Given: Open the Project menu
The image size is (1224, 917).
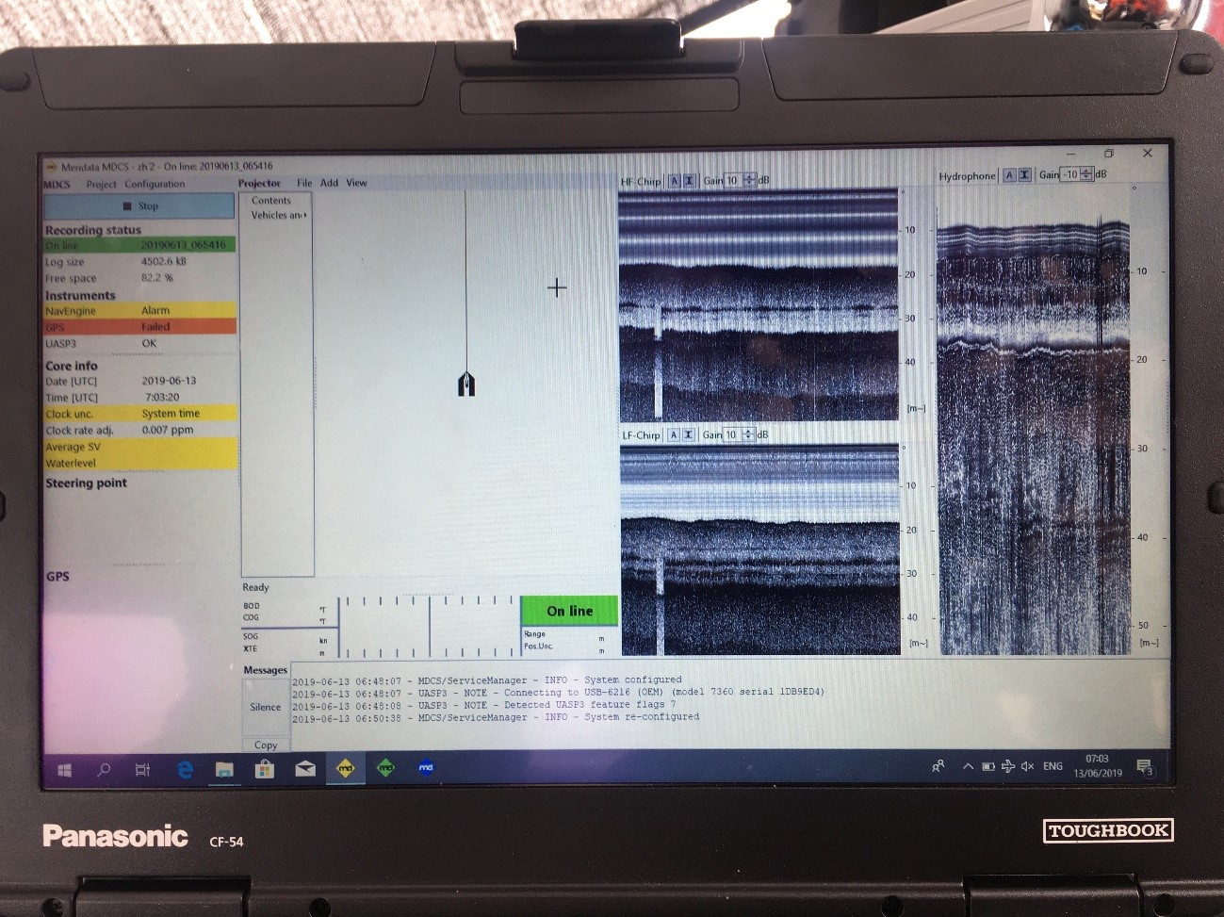Looking at the screenshot, I should (101, 185).
